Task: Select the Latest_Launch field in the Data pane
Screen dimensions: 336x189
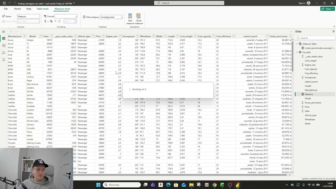Action: [x=311, y=82]
